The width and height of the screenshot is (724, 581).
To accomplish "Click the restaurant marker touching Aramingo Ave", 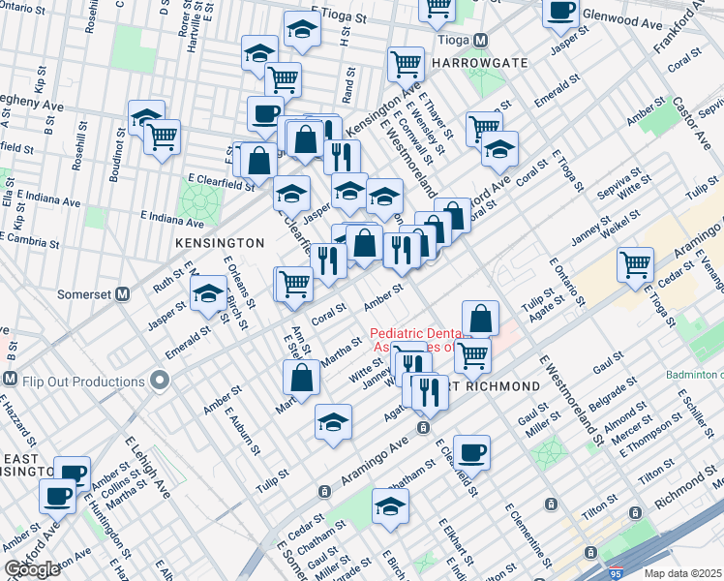I will pyautogui.click(x=430, y=393).
